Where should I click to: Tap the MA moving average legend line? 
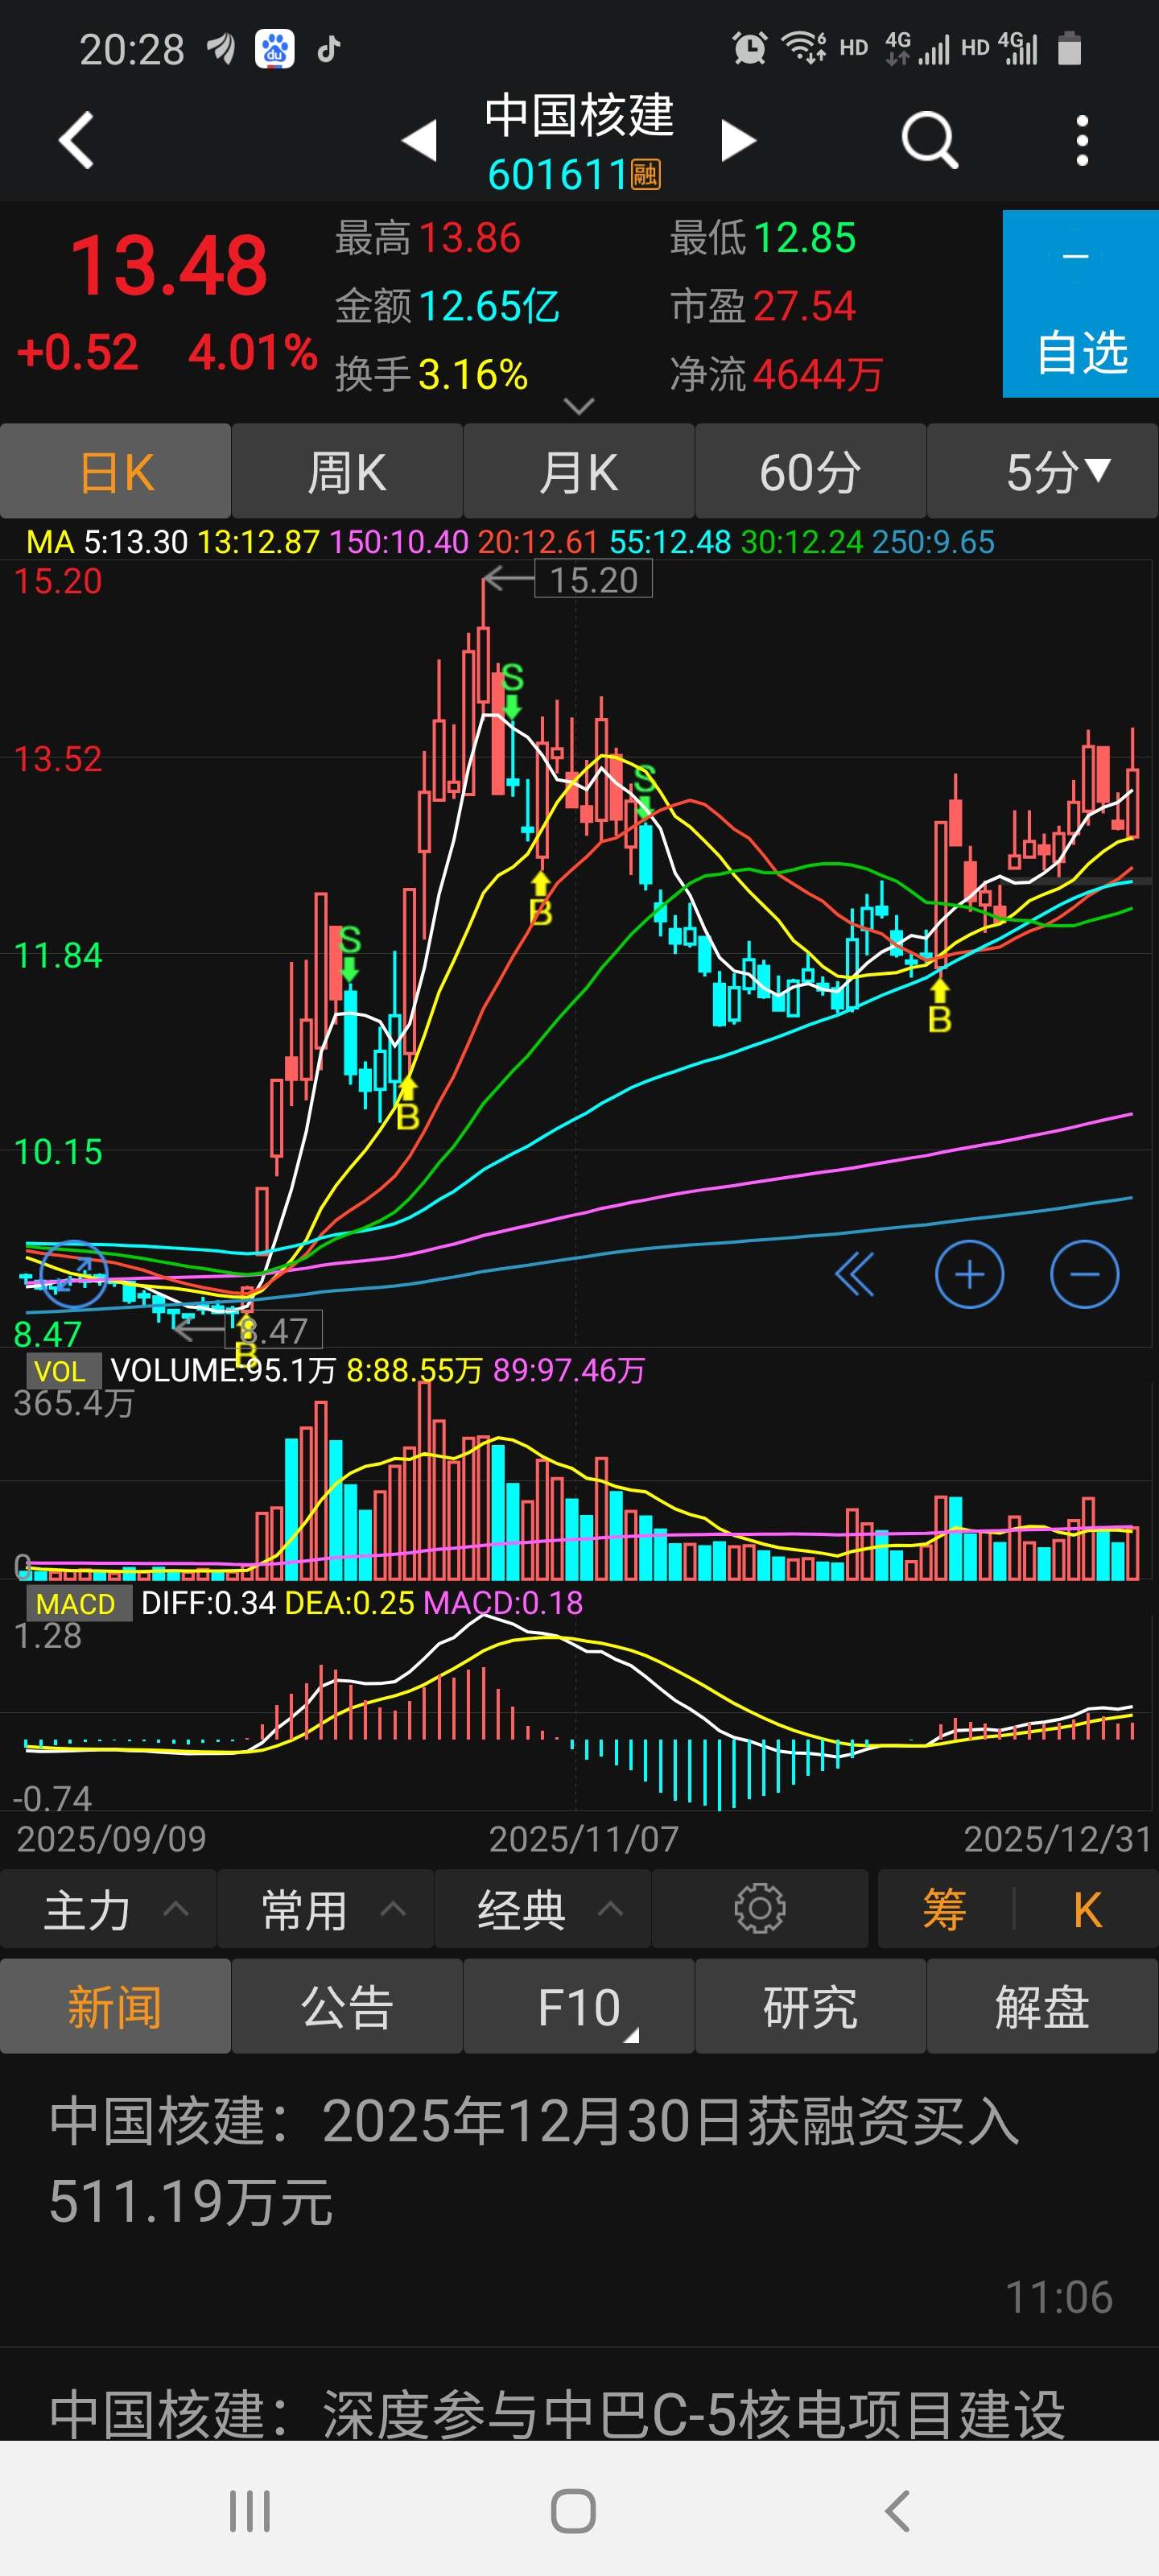[510, 542]
